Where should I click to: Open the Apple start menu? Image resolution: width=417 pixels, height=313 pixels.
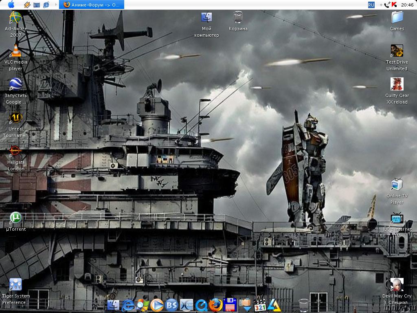[11, 4]
